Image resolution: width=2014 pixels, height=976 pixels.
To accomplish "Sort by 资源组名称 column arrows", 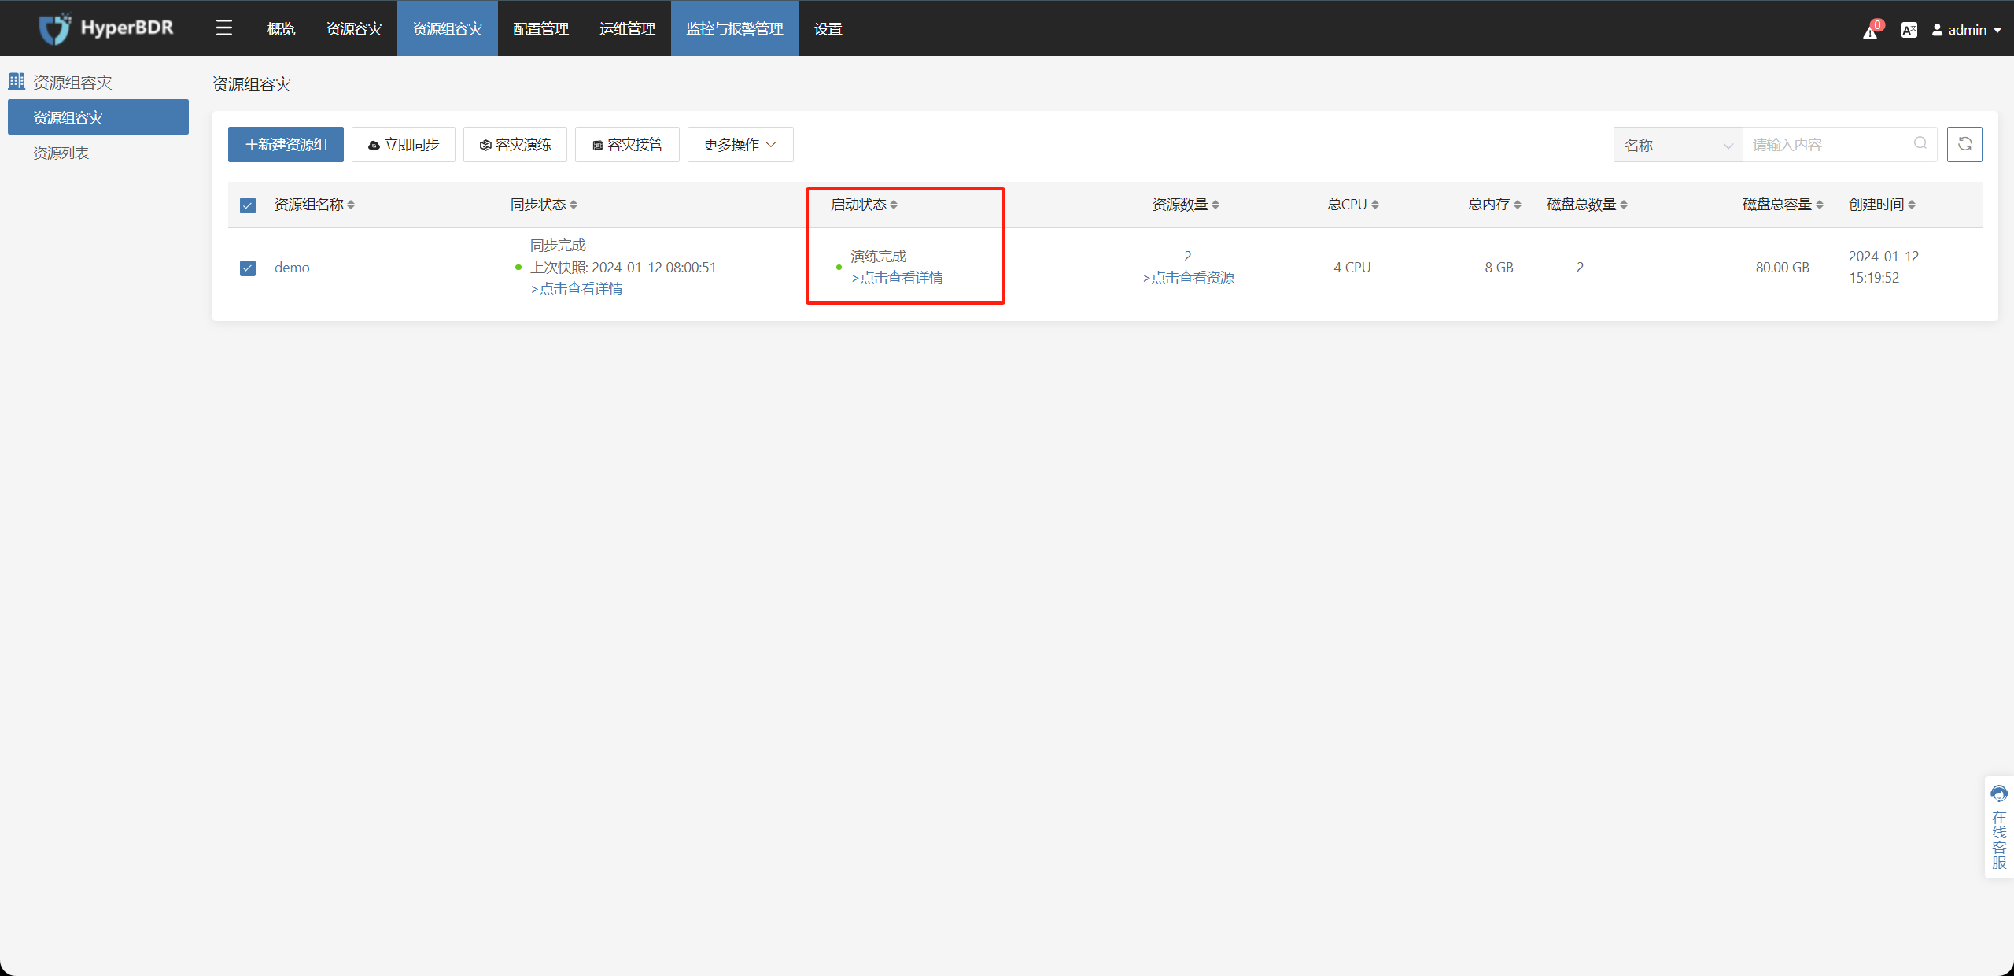I will [351, 205].
